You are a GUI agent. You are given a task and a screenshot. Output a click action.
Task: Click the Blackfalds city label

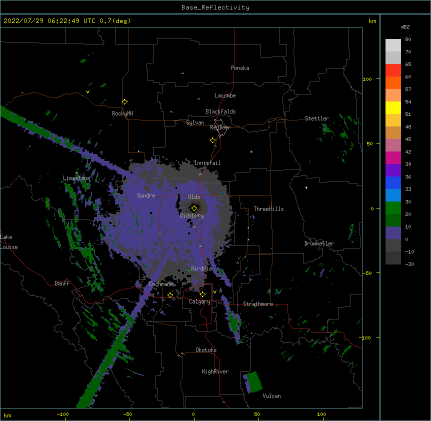220,111
